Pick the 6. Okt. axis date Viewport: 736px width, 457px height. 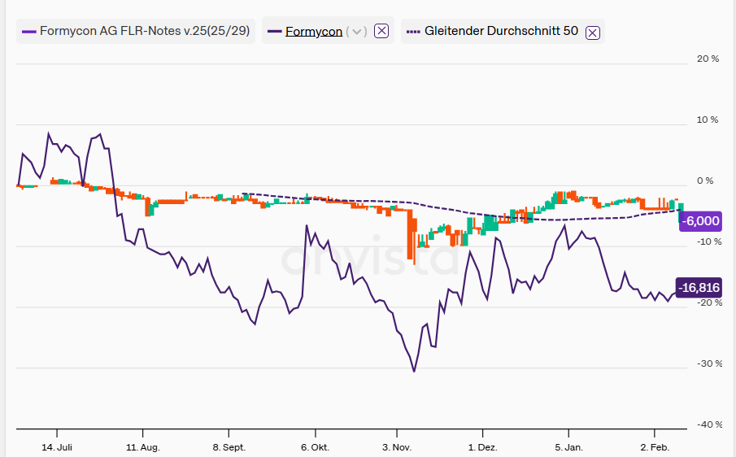[x=314, y=447]
